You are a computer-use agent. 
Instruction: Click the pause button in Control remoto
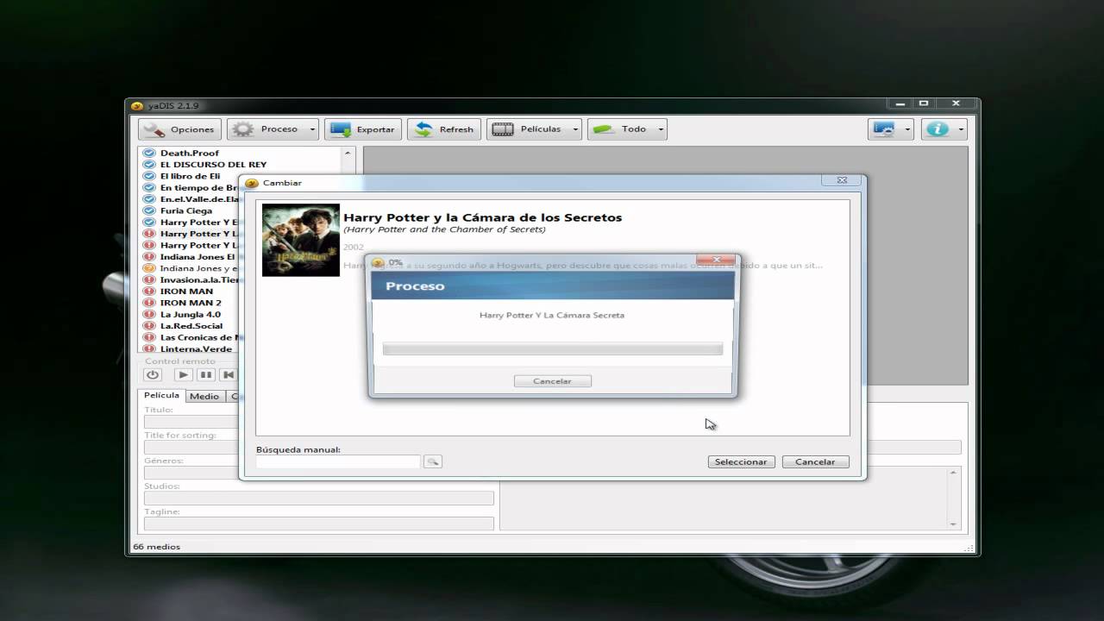point(205,374)
